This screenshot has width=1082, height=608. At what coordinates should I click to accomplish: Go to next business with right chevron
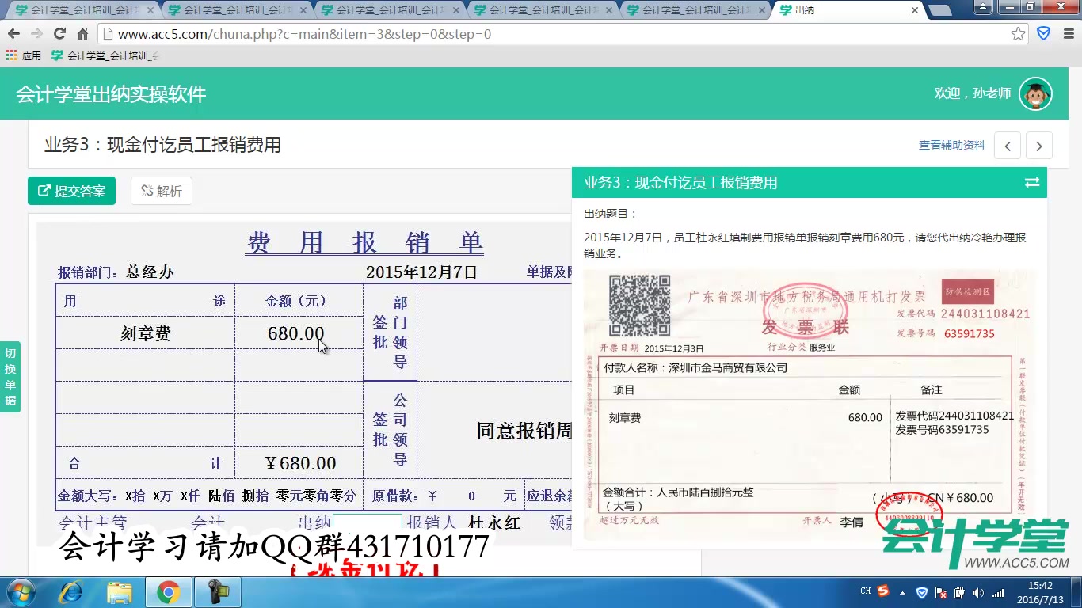click(1039, 146)
